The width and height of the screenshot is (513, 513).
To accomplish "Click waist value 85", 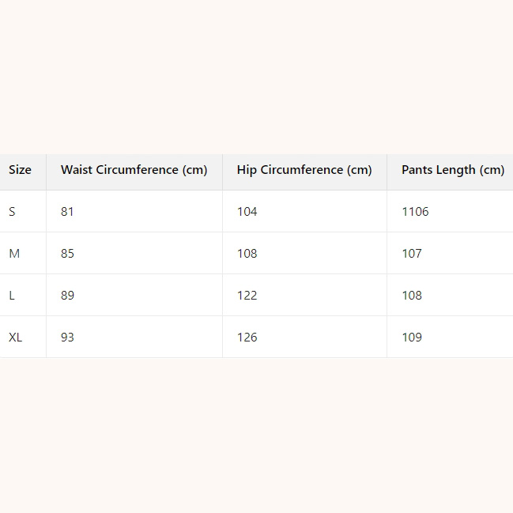I will [67, 254].
